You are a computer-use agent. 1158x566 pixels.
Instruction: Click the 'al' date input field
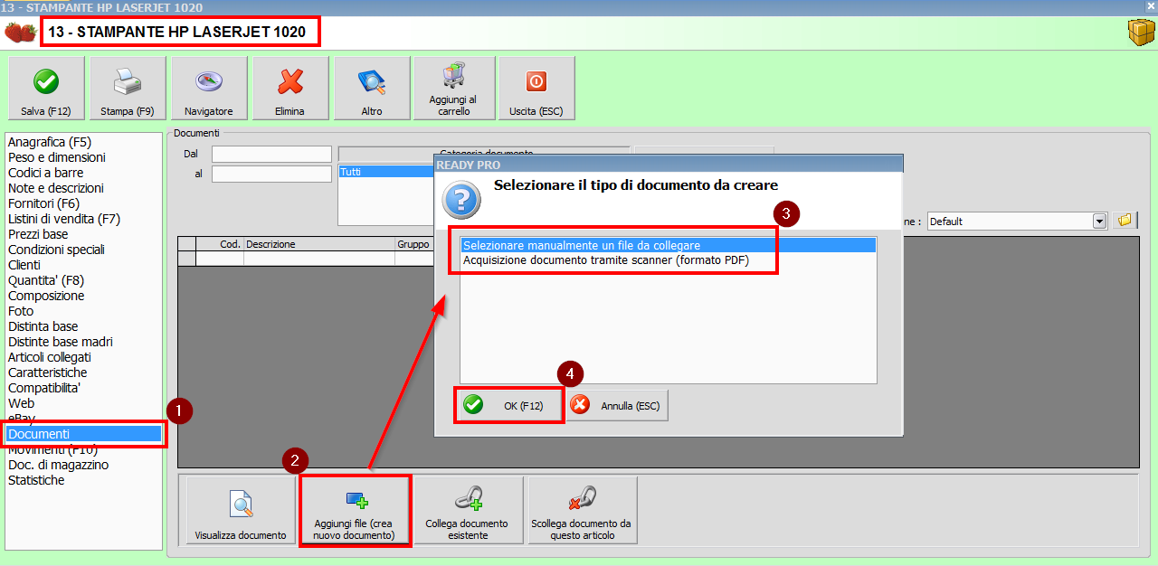[x=271, y=174]
